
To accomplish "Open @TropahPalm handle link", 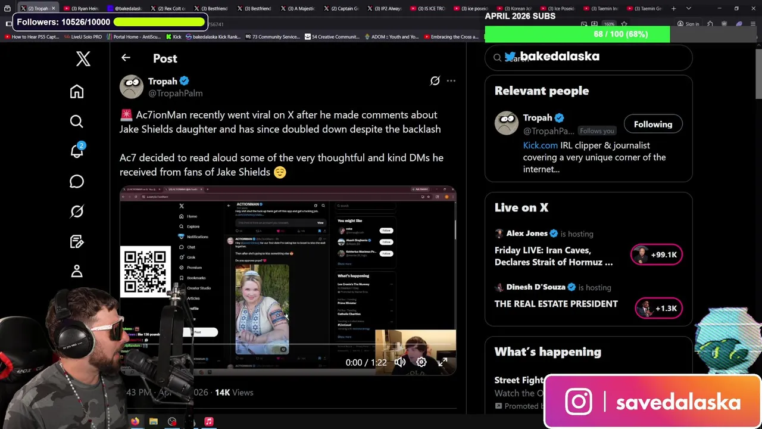I will pyautogui.click(x=175, y=93).
